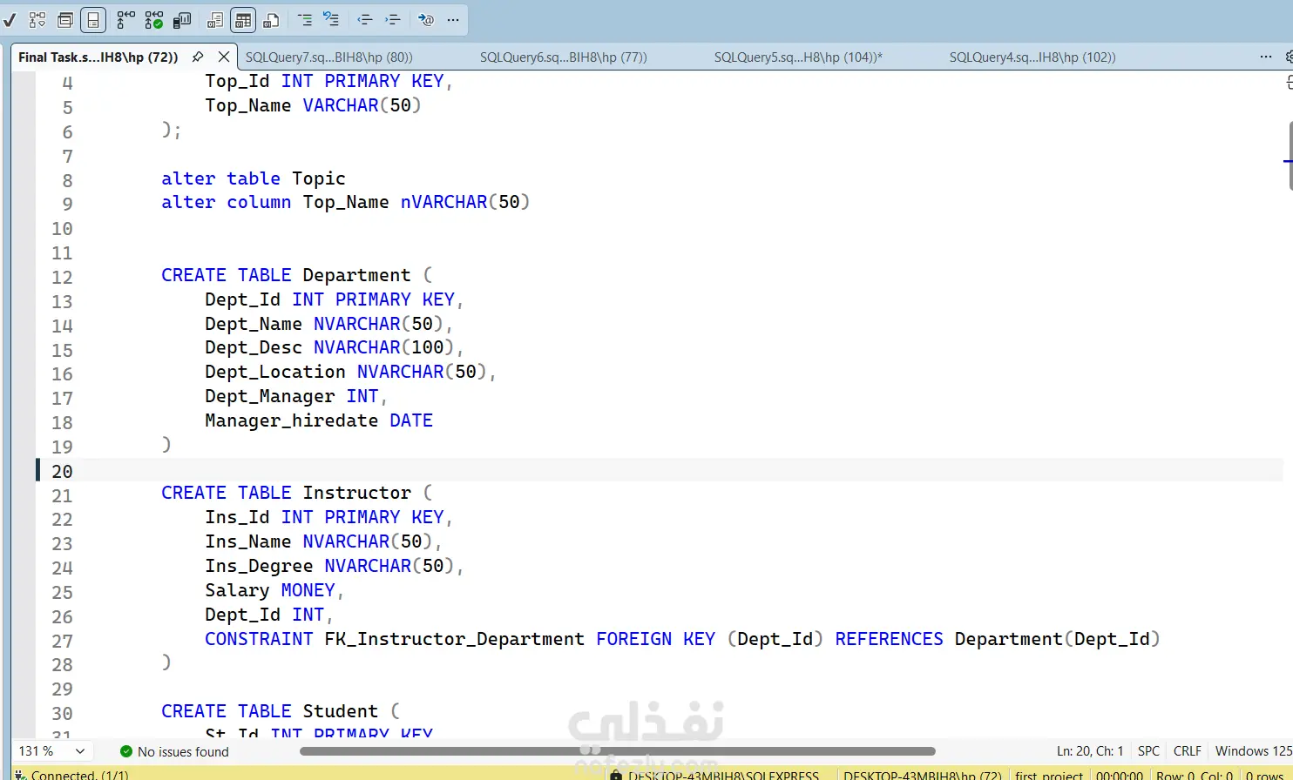Image resolution: width=1293 pixels, height=780 pixels.
Task: Click the CRLF line ending indicator
Action: point(1187,751)
